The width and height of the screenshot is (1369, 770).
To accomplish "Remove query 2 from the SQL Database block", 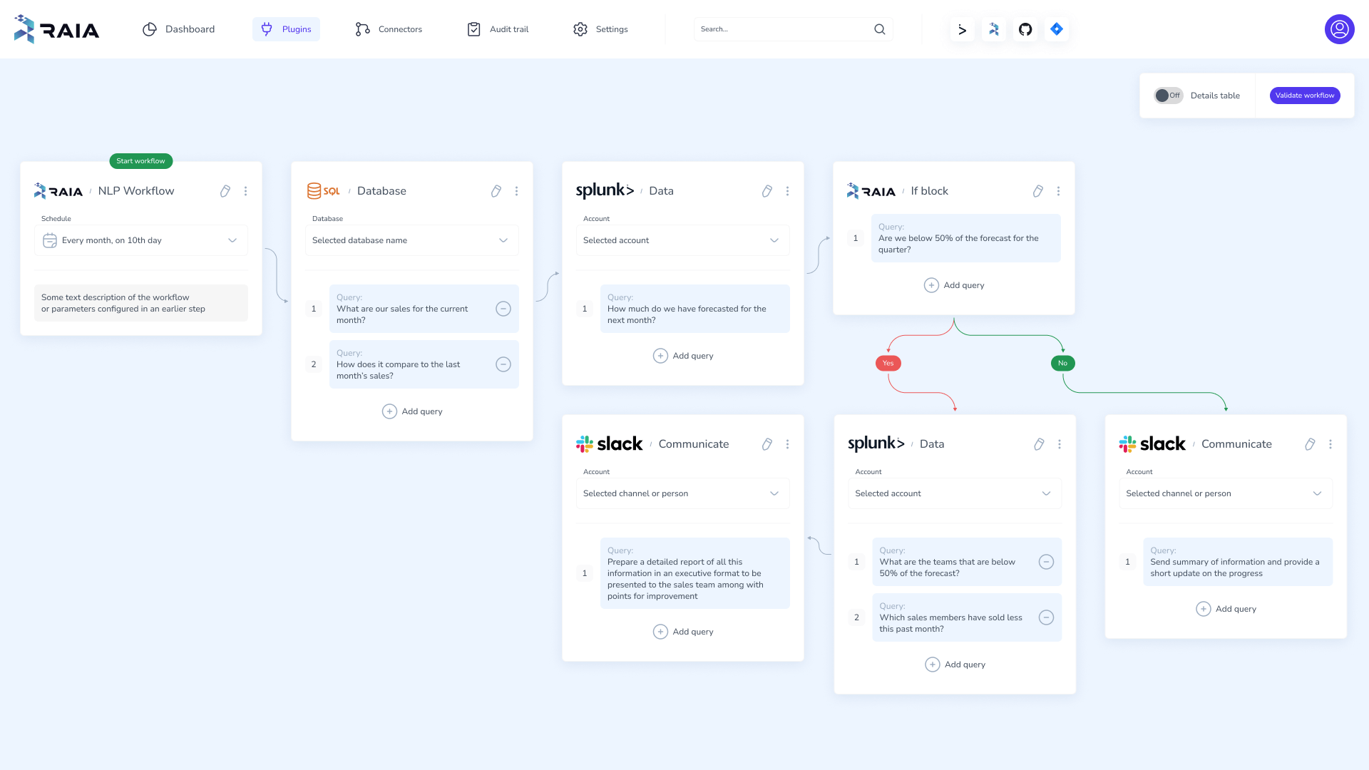I will tap(503, 364).
